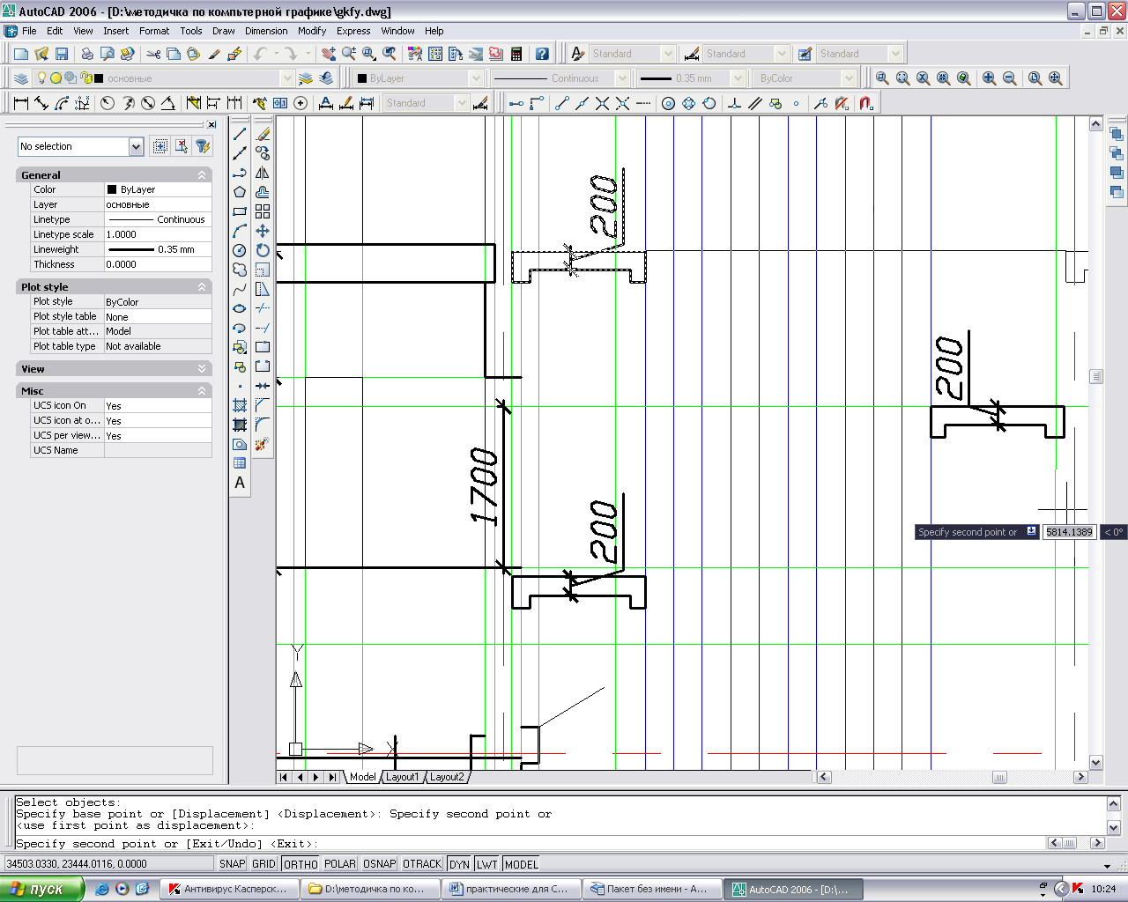This screenshot has height=902, width=1128.
Task: Open the ByLayer color control dropdown
Action: pos(476,78)
